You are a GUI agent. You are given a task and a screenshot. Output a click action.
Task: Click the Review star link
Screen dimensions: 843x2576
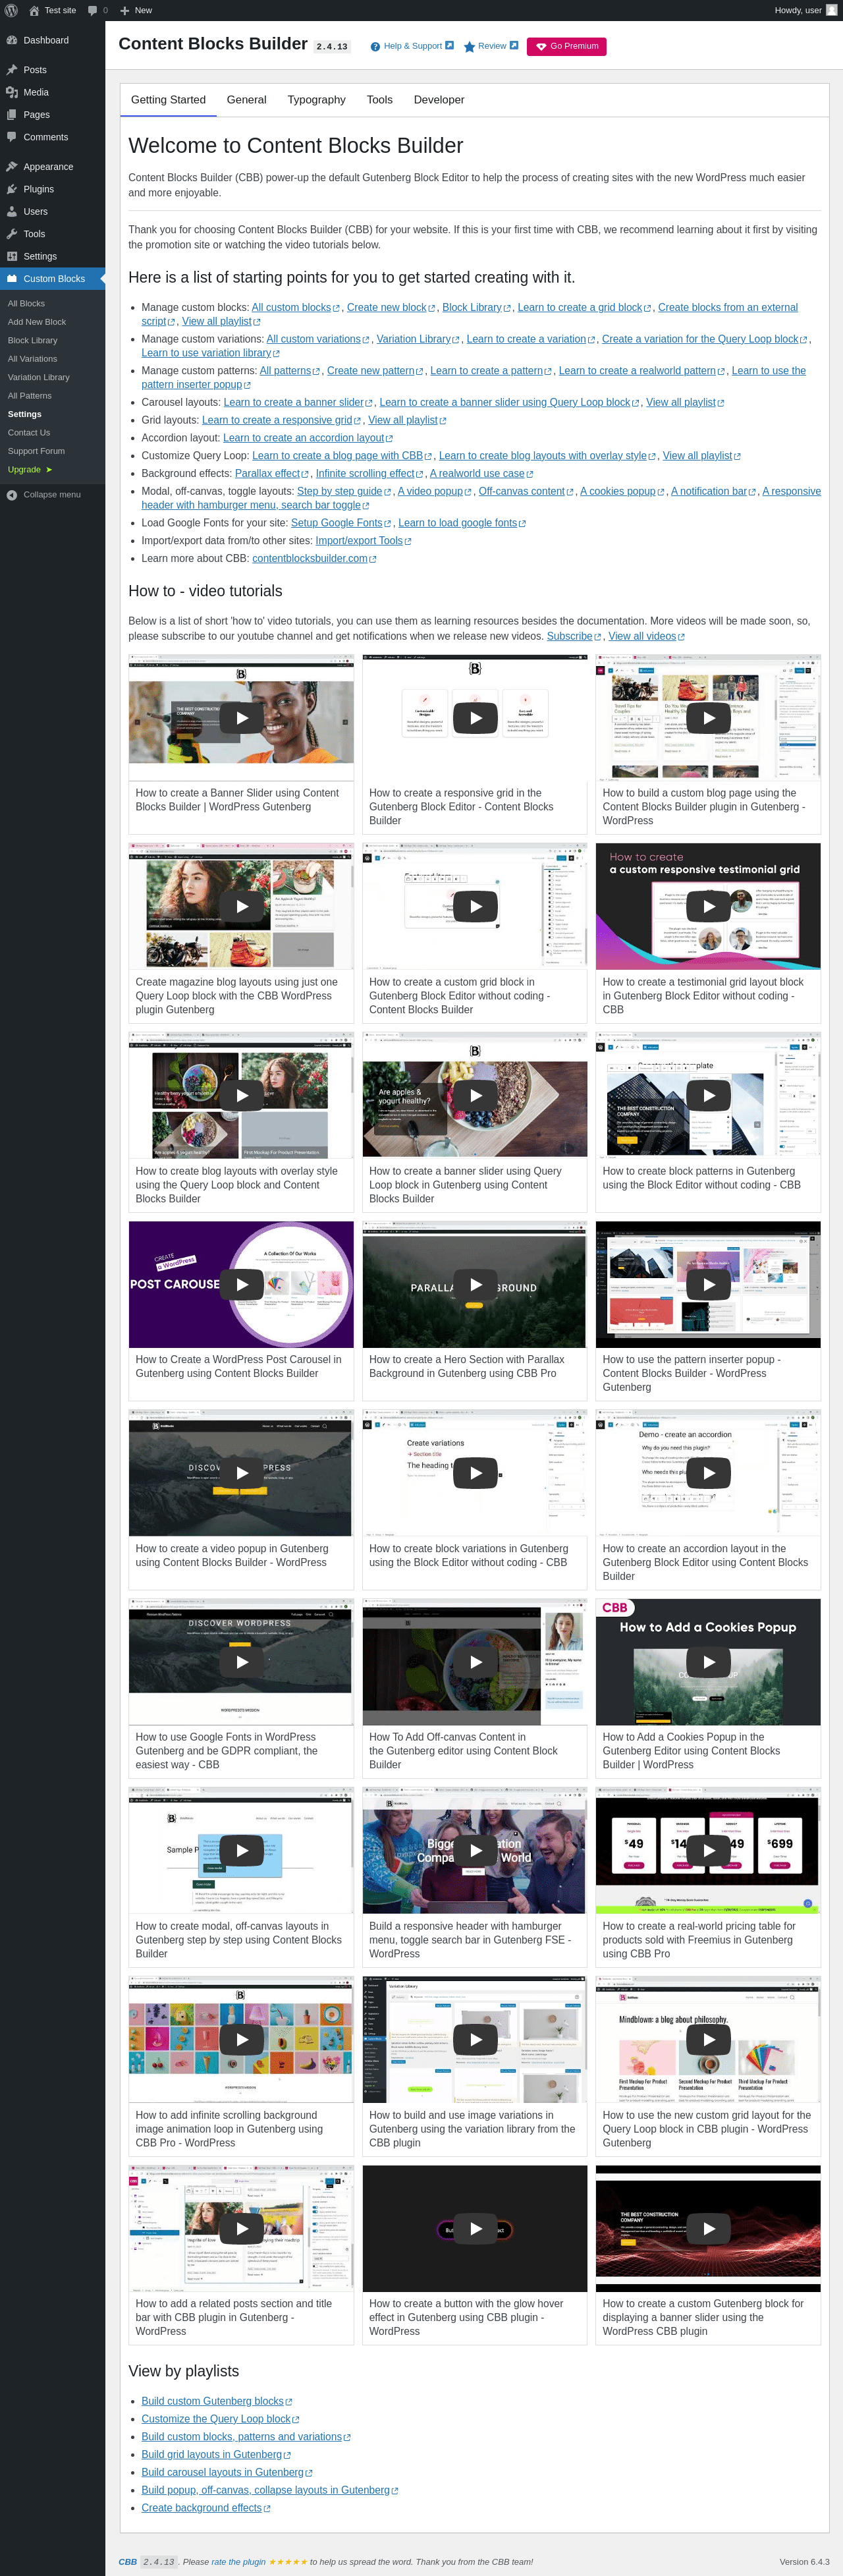click(491, 46)
